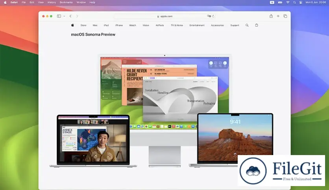Viewport: 329px width, 190px height.
Task: Open a new tab with plus button
Action: tap(278, 16)
